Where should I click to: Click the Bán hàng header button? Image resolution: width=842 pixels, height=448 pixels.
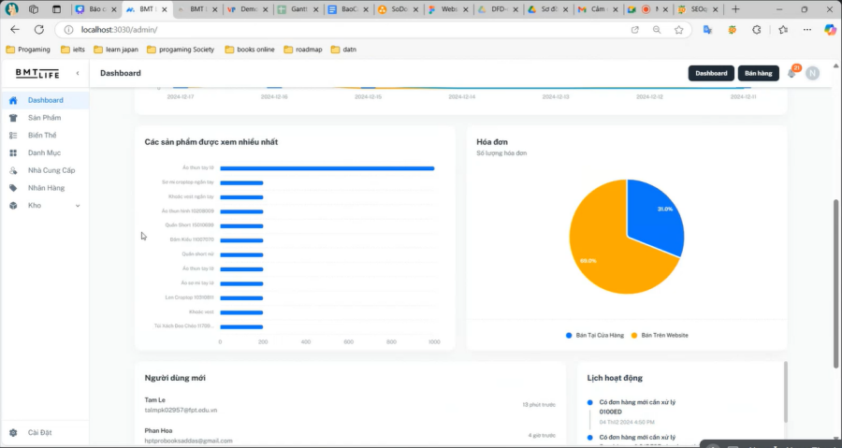(758, 74)
